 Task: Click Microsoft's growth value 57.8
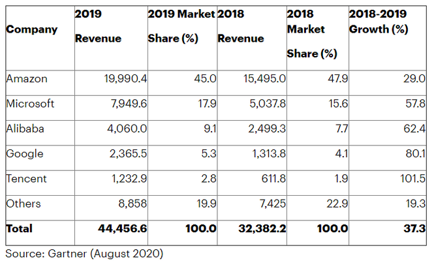pos(414,104)
